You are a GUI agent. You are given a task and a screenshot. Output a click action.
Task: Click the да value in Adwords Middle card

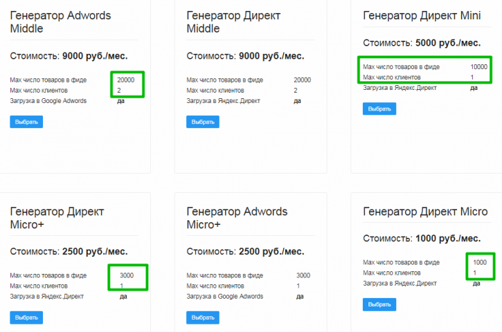(120, 101)
